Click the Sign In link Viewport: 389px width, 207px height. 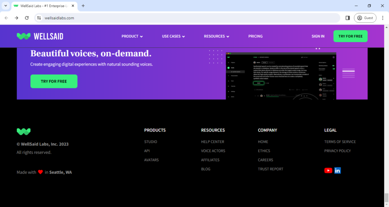point(318,36)
